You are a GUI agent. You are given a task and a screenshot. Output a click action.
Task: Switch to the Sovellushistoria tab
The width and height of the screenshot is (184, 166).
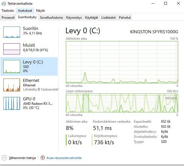coord(51,17)
